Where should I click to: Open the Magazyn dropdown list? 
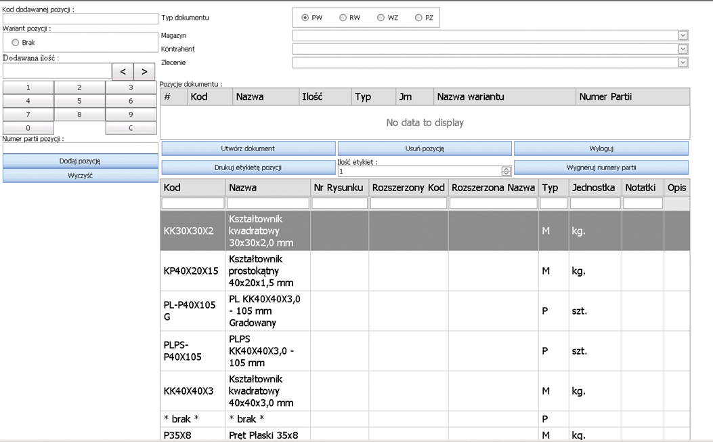point(683,35)
